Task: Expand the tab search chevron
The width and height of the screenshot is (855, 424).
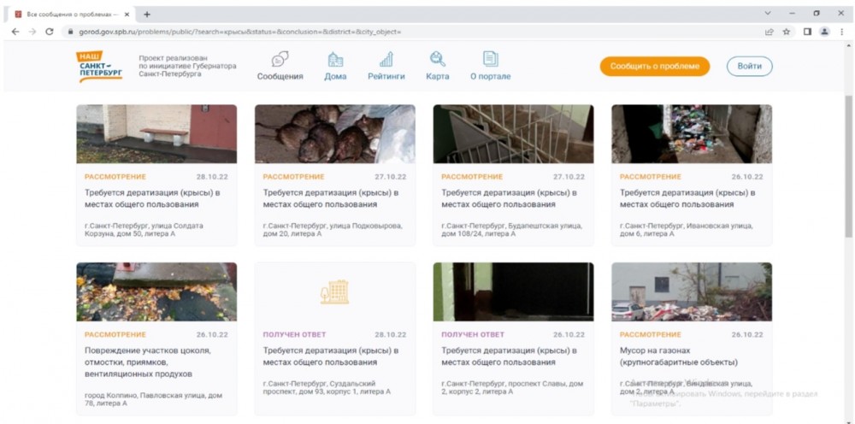Action: pos(767,14)
